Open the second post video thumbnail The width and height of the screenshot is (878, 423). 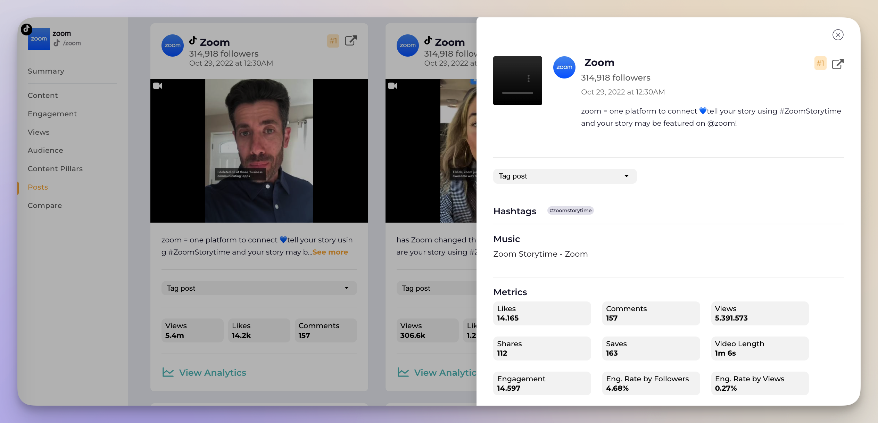coord(431,151)
